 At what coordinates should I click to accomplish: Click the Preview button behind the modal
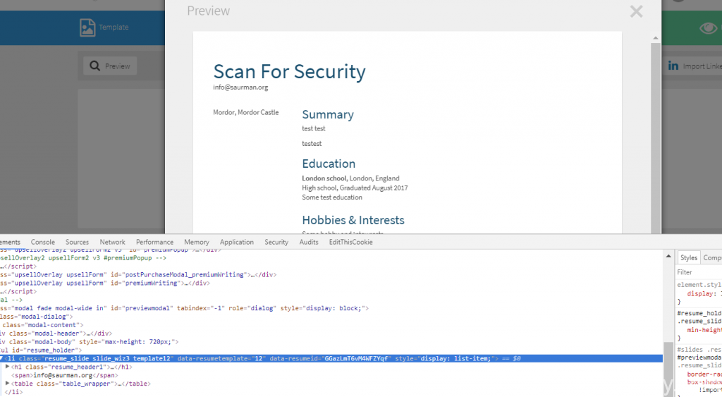click(110, 66)
